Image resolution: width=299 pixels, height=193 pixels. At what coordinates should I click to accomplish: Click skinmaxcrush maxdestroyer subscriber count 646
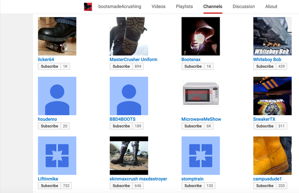coord(138,186)
